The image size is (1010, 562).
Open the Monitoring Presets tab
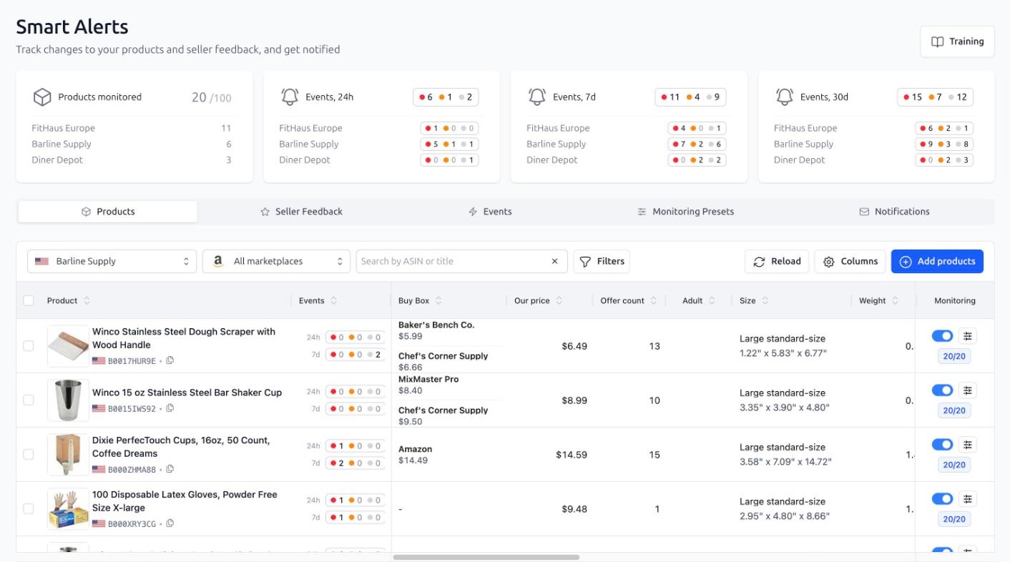(x=686, y=212)
